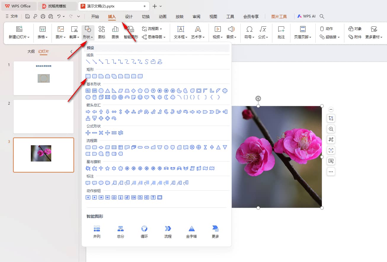
Task: Open the 艺术字 dropdown
Action: (x=198, y=37)
